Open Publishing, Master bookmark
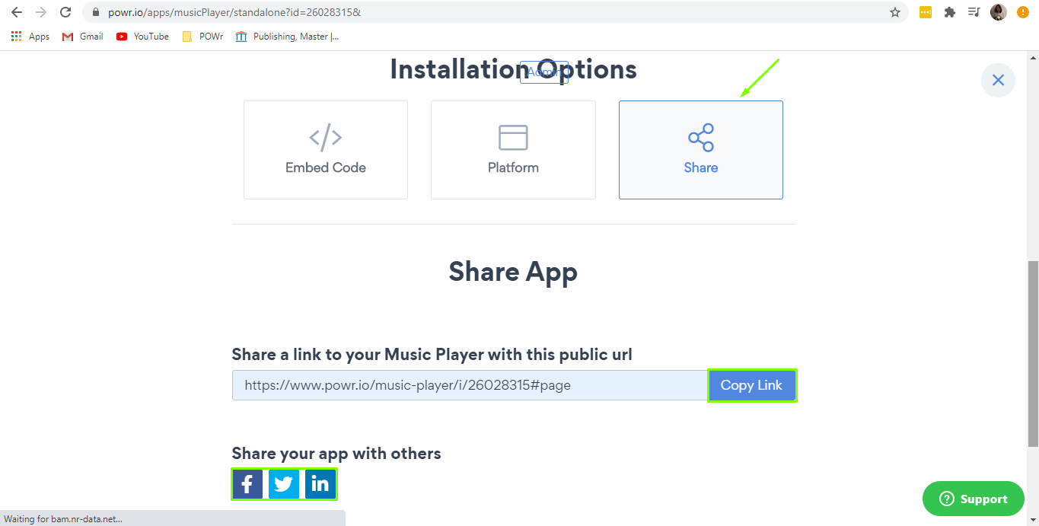The image size is (1039, 526). 288,37
